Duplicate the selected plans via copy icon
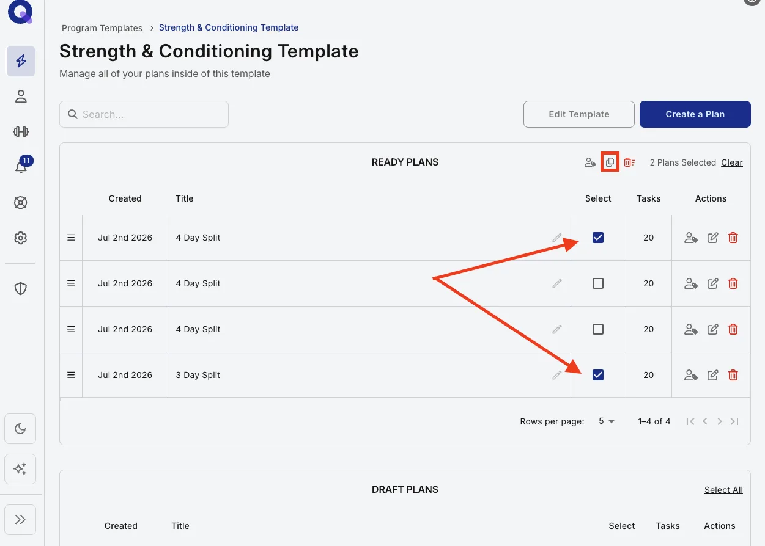This screenshot has width=765, height=546. click(x=610, y=162)
